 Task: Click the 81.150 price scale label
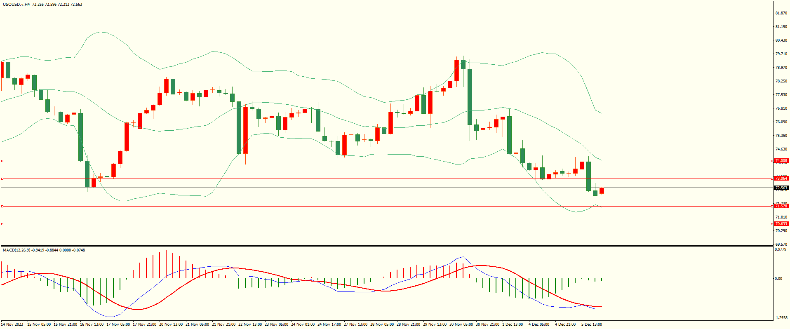tap(781, 27)
